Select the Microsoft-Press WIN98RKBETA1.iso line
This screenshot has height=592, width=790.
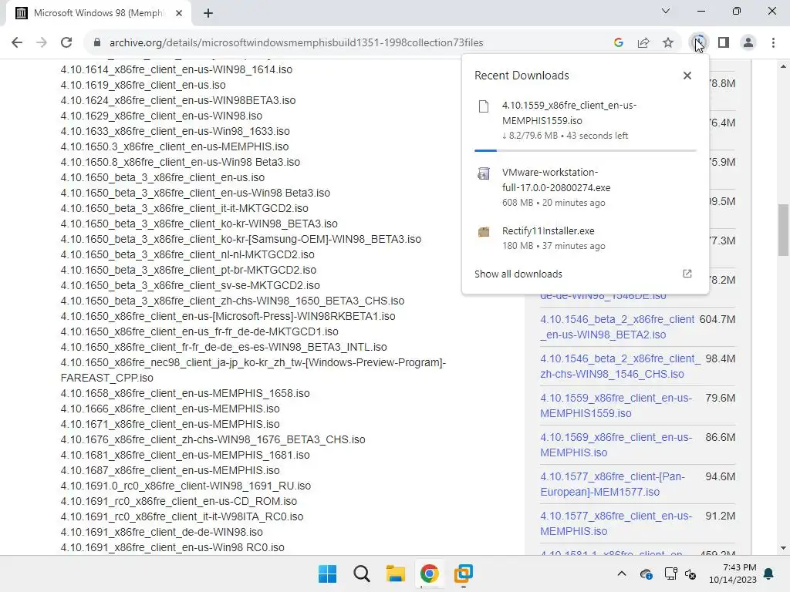(x=228, y=316)
